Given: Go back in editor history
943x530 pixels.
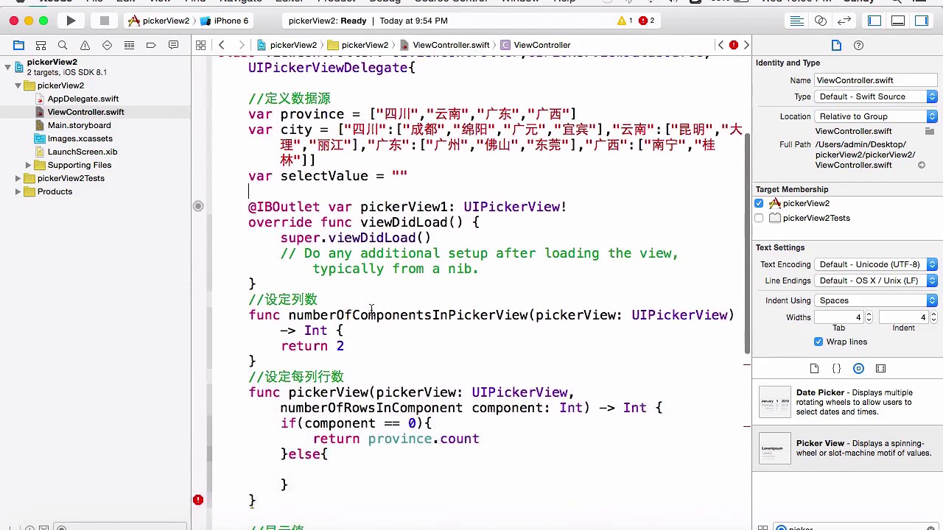Looking at the screenshot, I should (222, 45).
